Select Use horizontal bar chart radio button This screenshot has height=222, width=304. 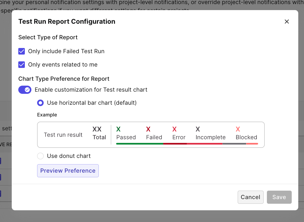click(x=40, y=103)
